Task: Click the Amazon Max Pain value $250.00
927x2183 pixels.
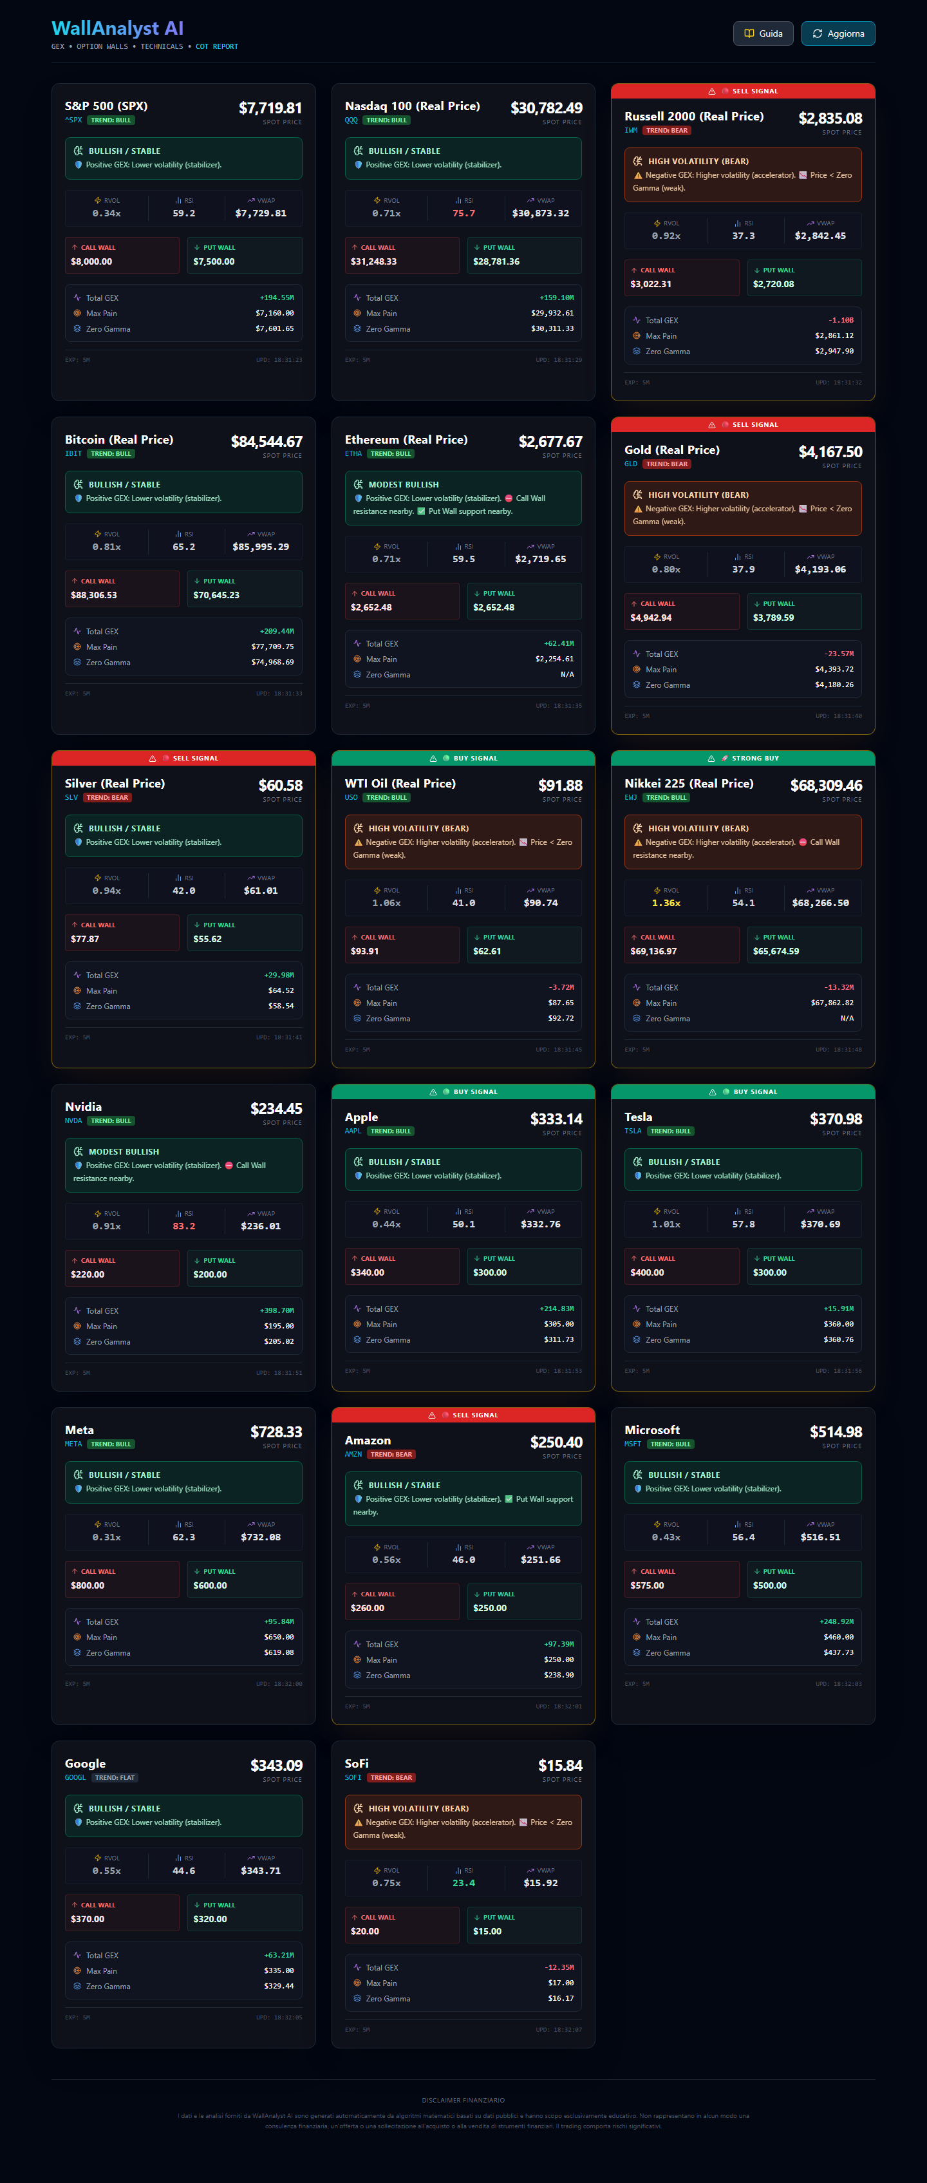Action: 558,1660
